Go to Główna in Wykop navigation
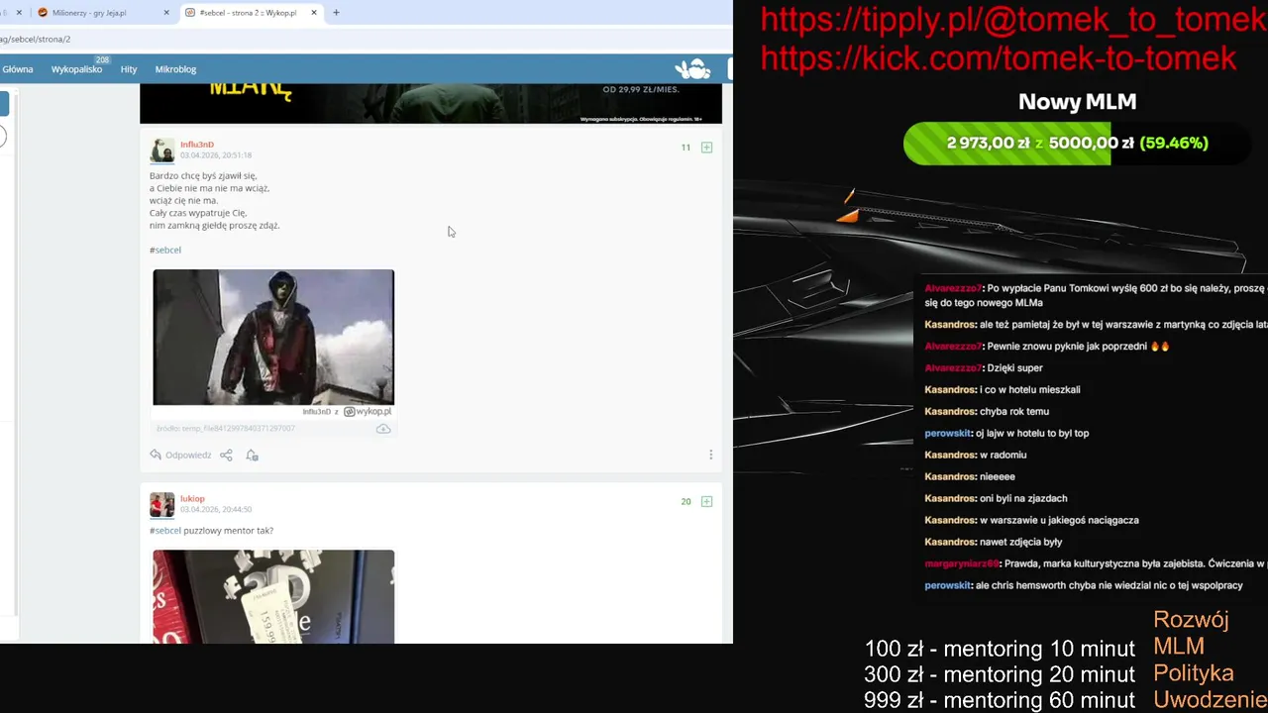 (18, 69)
